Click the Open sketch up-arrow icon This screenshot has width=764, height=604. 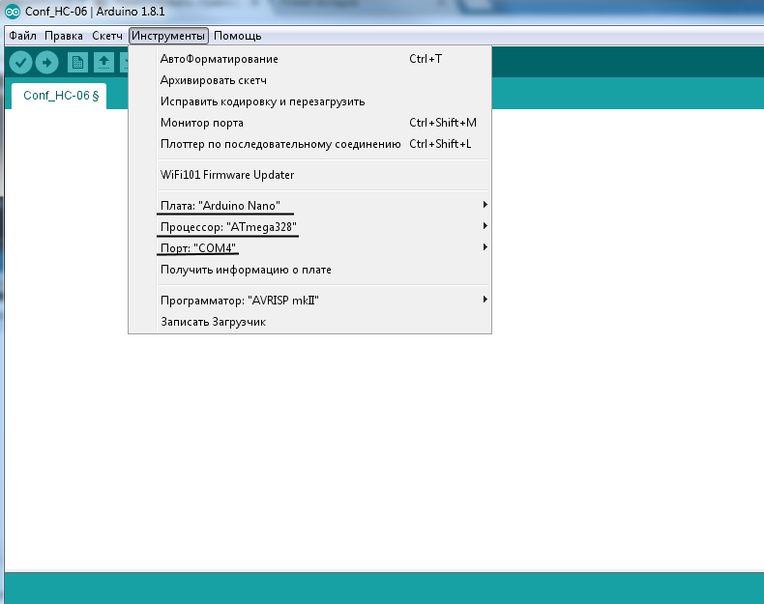click(103, 62)
